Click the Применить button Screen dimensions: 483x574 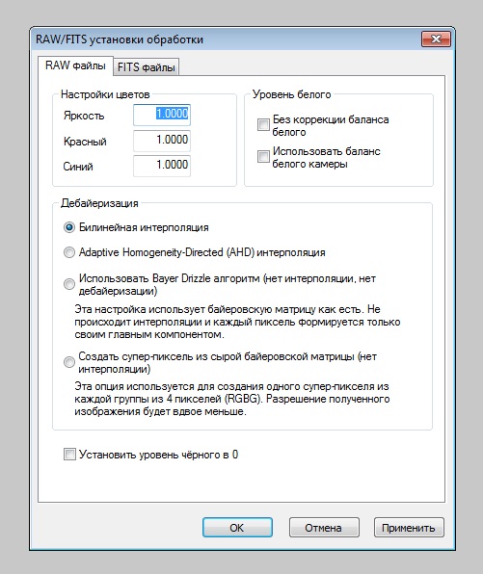click(x=409, y=528)
